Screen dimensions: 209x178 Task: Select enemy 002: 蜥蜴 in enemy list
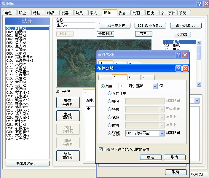pos(180,46)
